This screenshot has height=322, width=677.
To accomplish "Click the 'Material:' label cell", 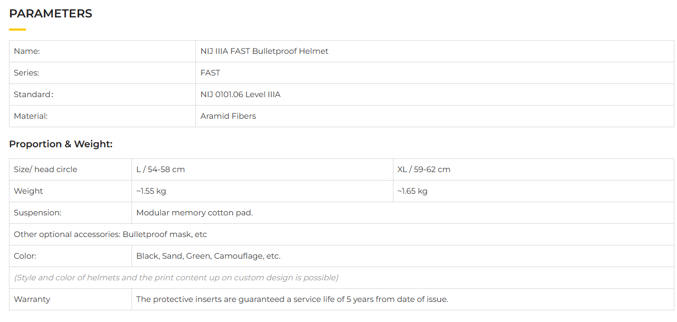I will 31,116.
